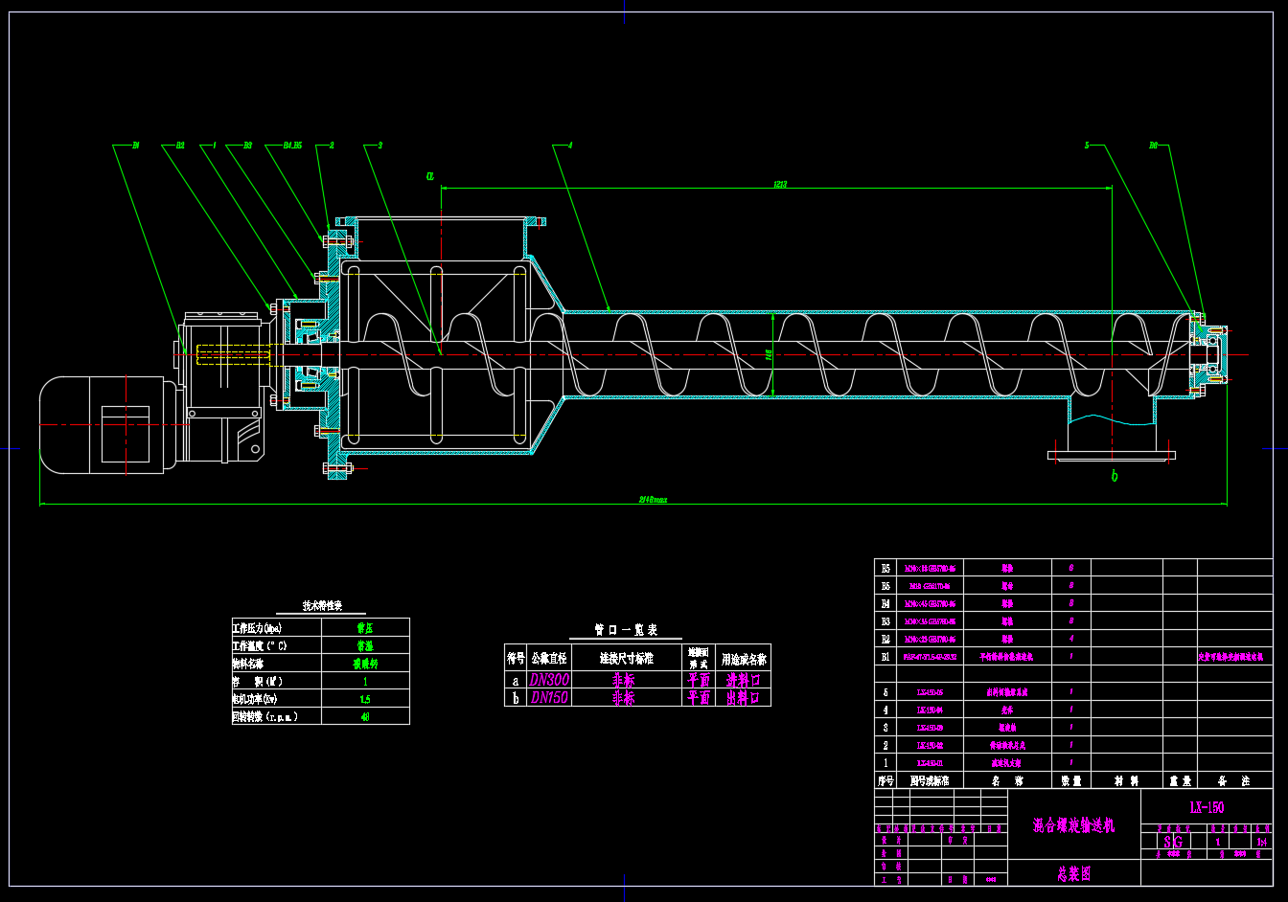Select the overall length dimension at bottom
Screen dimensions: 1288x902
(x=654, y=500)
